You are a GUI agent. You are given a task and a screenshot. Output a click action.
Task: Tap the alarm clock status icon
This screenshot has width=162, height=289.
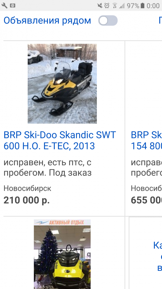click(107, 5)
